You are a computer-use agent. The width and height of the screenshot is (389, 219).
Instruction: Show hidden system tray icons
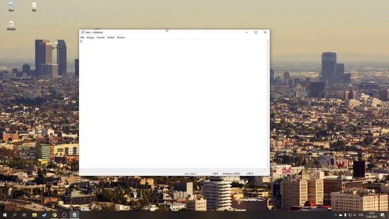tap(336, 215)
